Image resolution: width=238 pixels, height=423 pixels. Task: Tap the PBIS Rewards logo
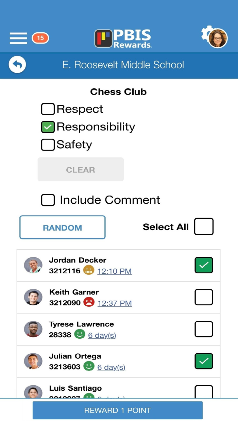[x=123, y=39]
